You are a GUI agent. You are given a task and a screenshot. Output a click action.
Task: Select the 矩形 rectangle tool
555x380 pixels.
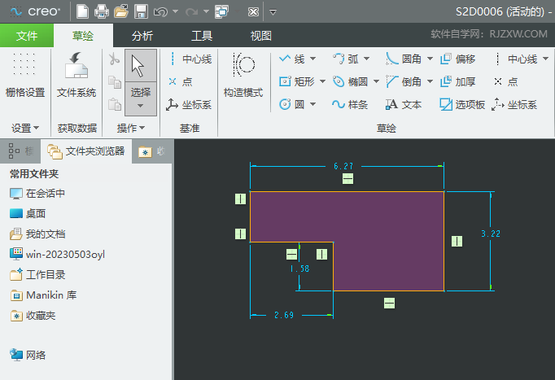(296, 82)
